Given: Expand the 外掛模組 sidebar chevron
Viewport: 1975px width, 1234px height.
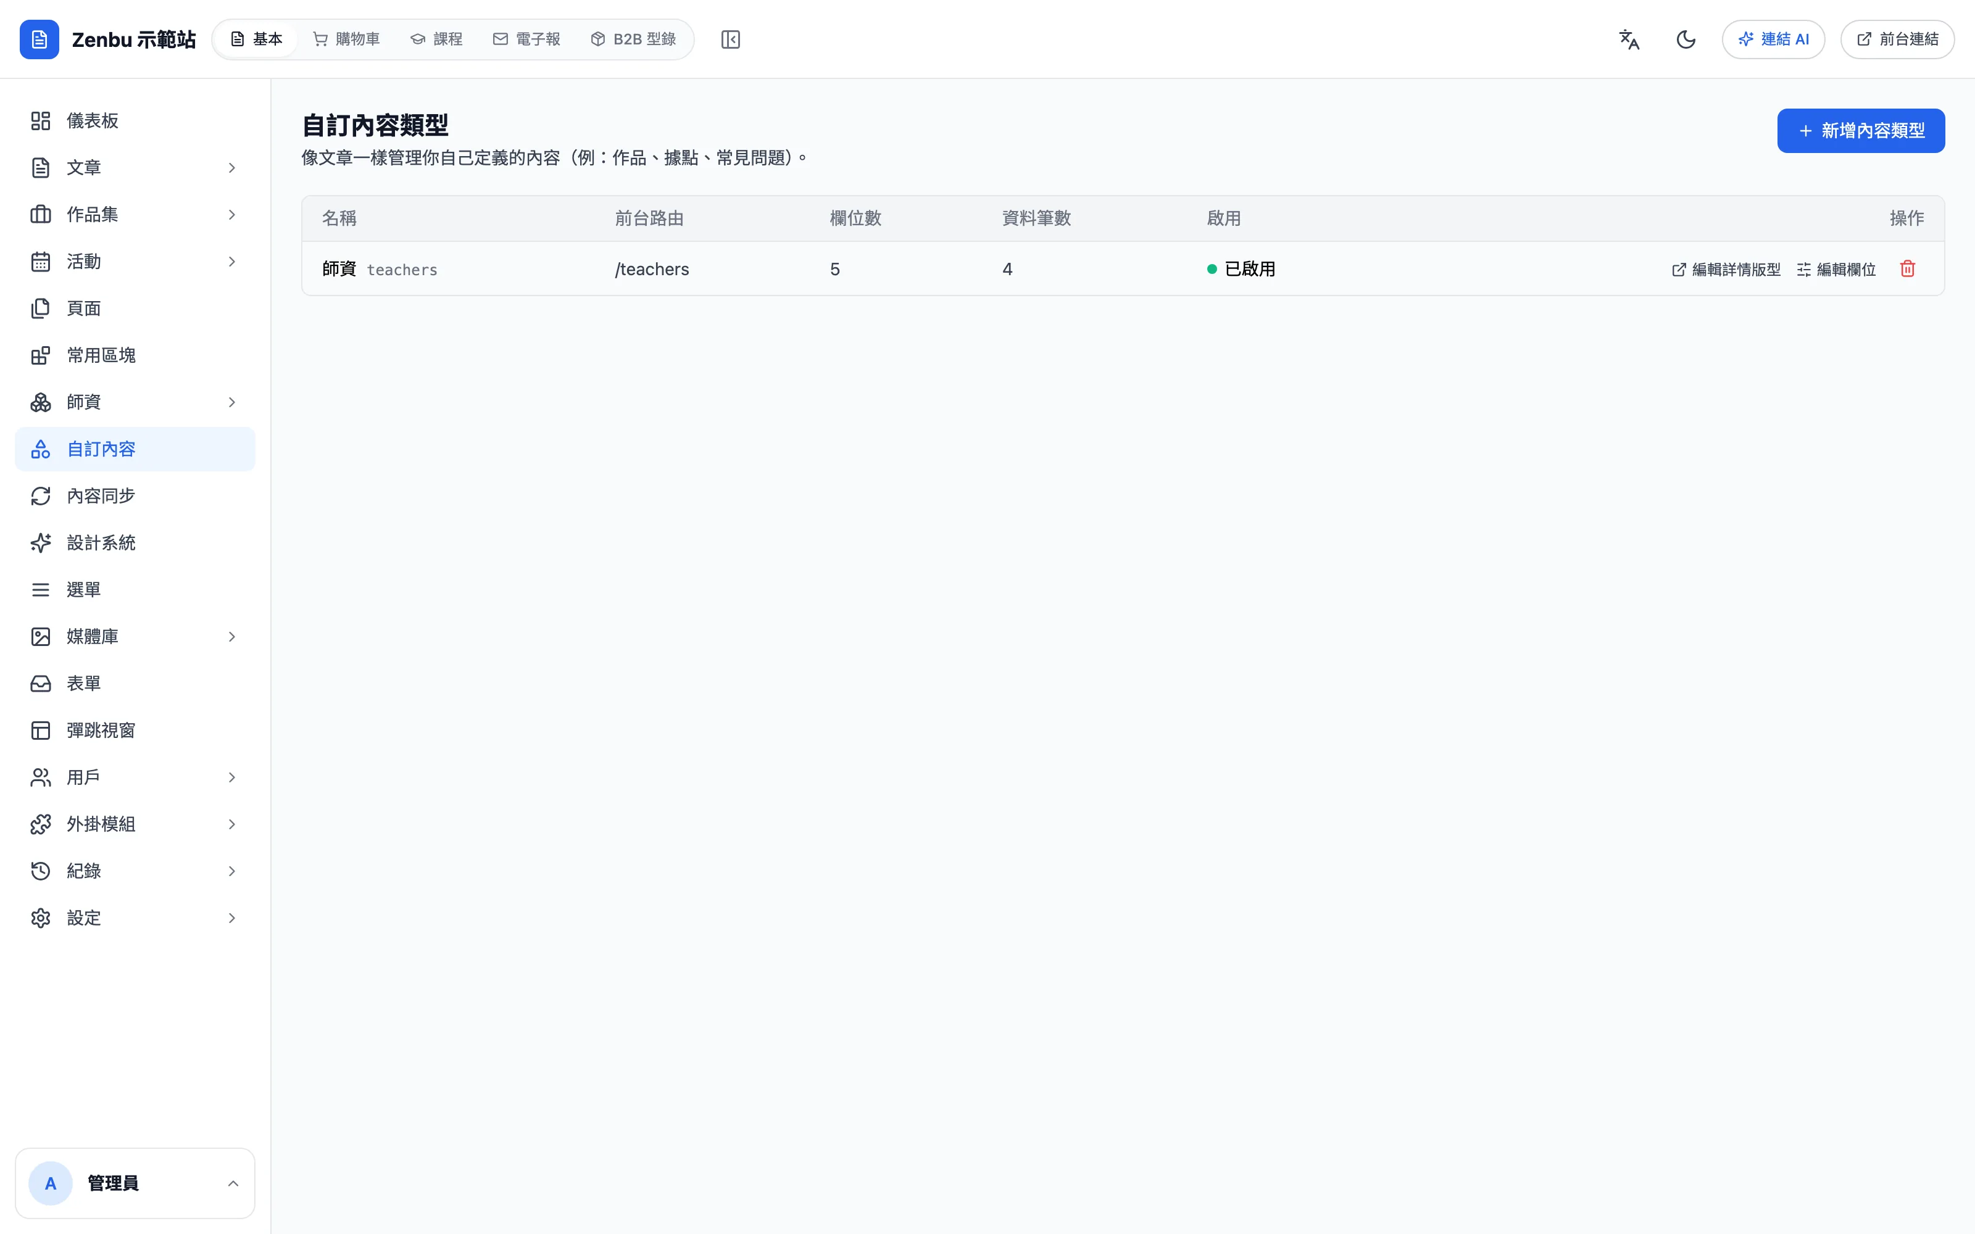Looking at the screenshot, I should (x=232, y=824).
